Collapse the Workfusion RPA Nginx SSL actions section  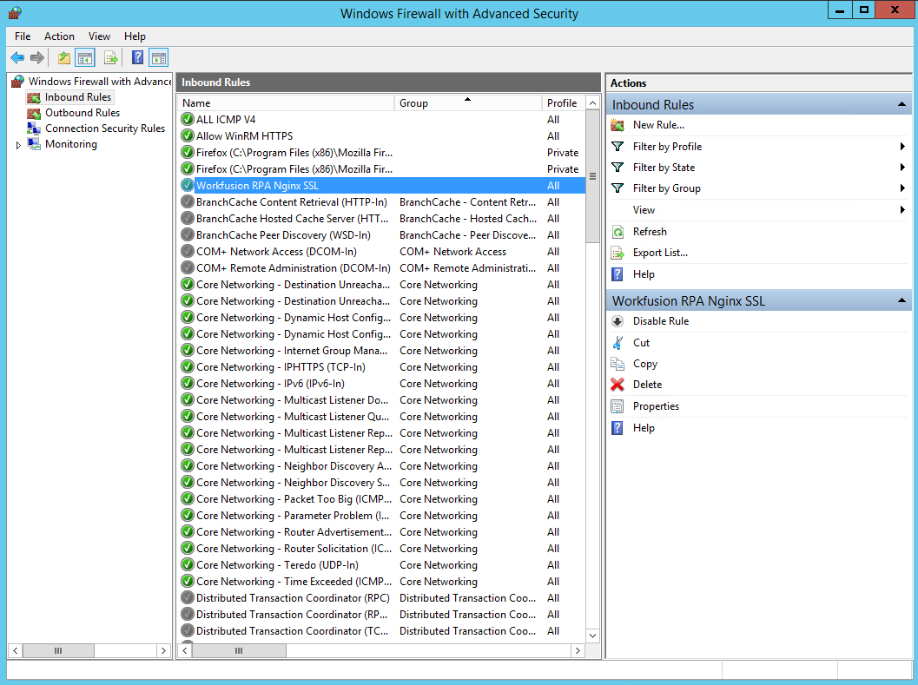pyautogui.click(x=901, y=301)
